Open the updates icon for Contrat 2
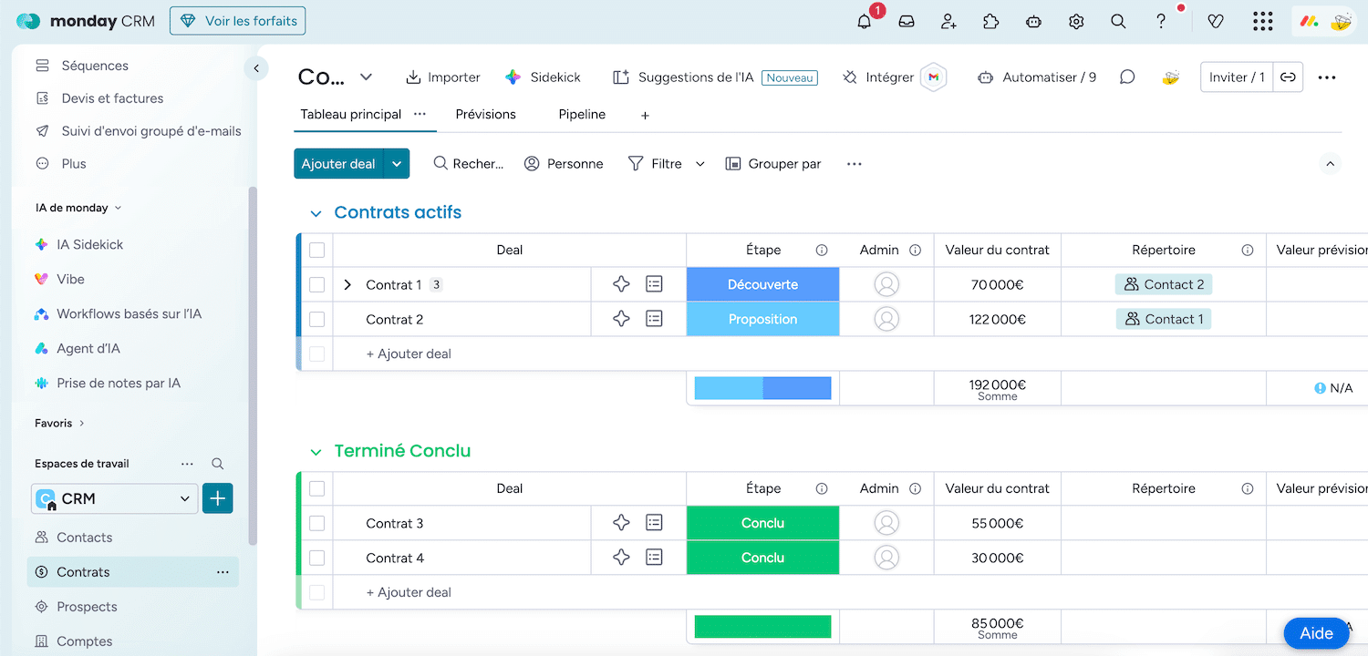The height and width of the screenshot is (656, 1368). (x=654, y=319)
